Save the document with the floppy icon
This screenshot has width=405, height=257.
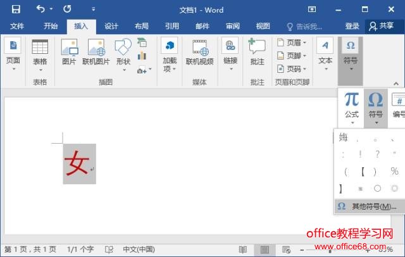click(x=16, y=9)
